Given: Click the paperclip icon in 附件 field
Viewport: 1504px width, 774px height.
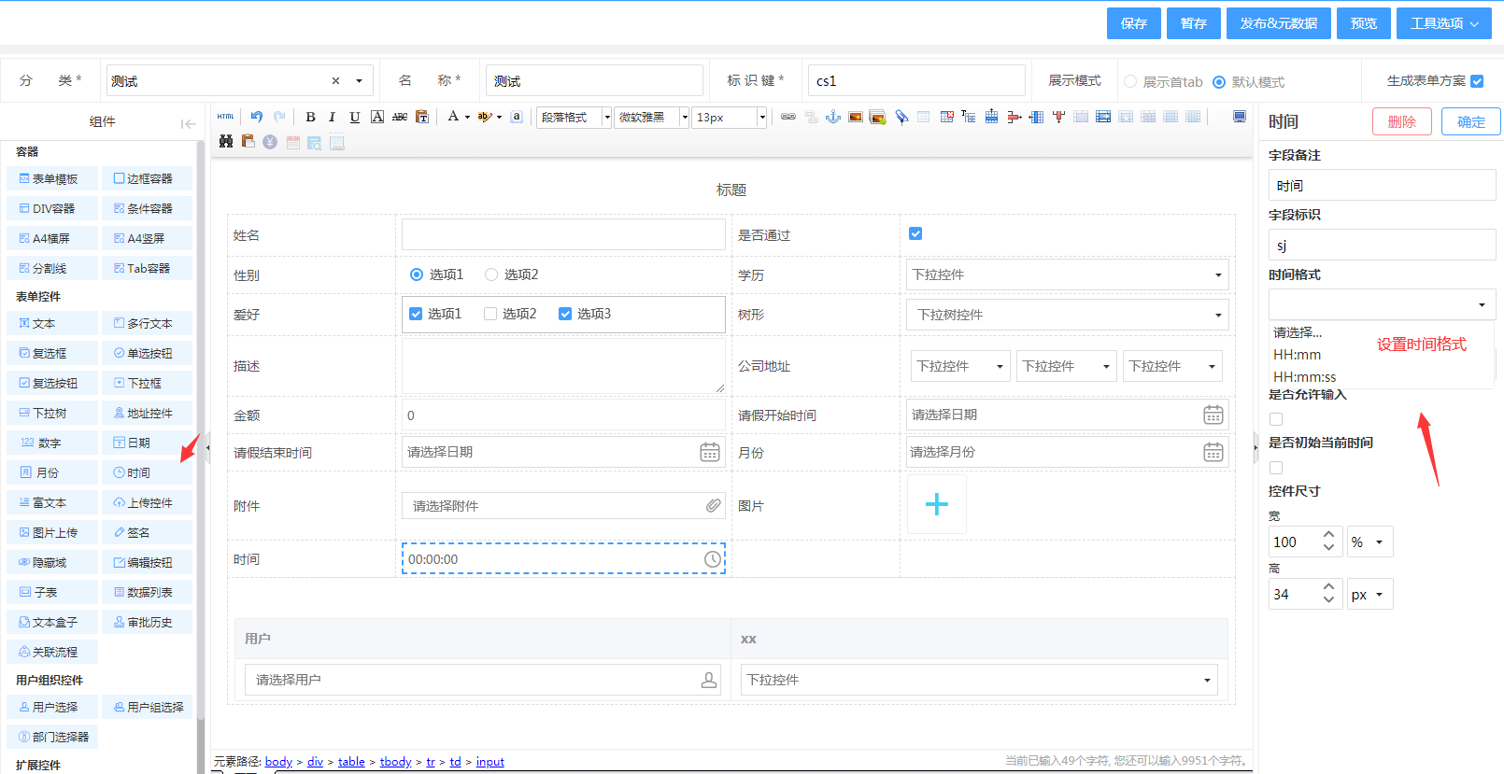Looking at the screenshot, I should pos(714,505).
